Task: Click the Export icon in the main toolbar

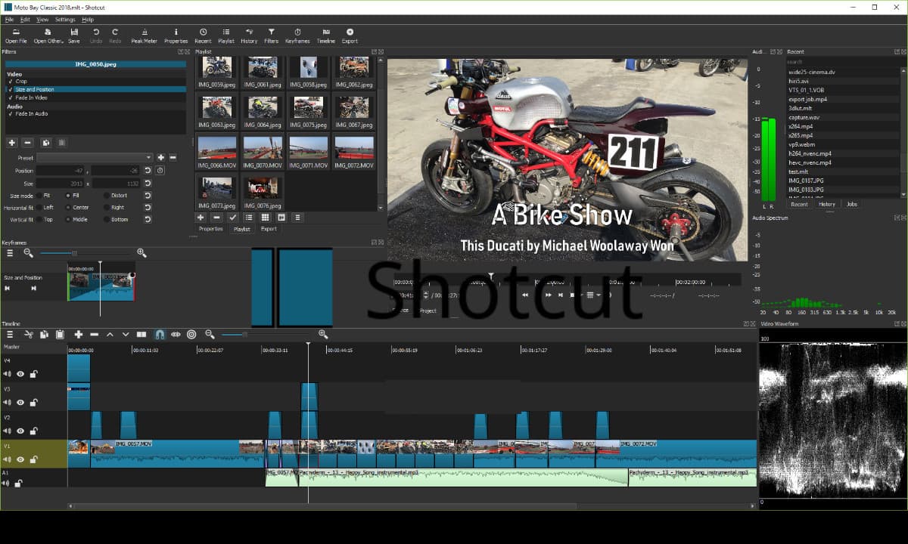Action: point(350,36)
